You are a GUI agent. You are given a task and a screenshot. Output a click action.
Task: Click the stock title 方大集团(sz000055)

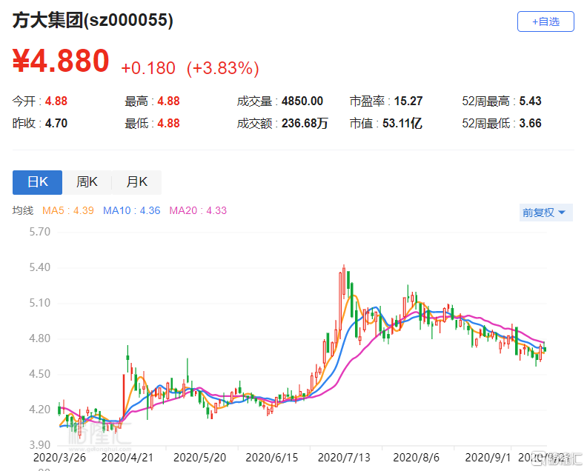[93, 20]
